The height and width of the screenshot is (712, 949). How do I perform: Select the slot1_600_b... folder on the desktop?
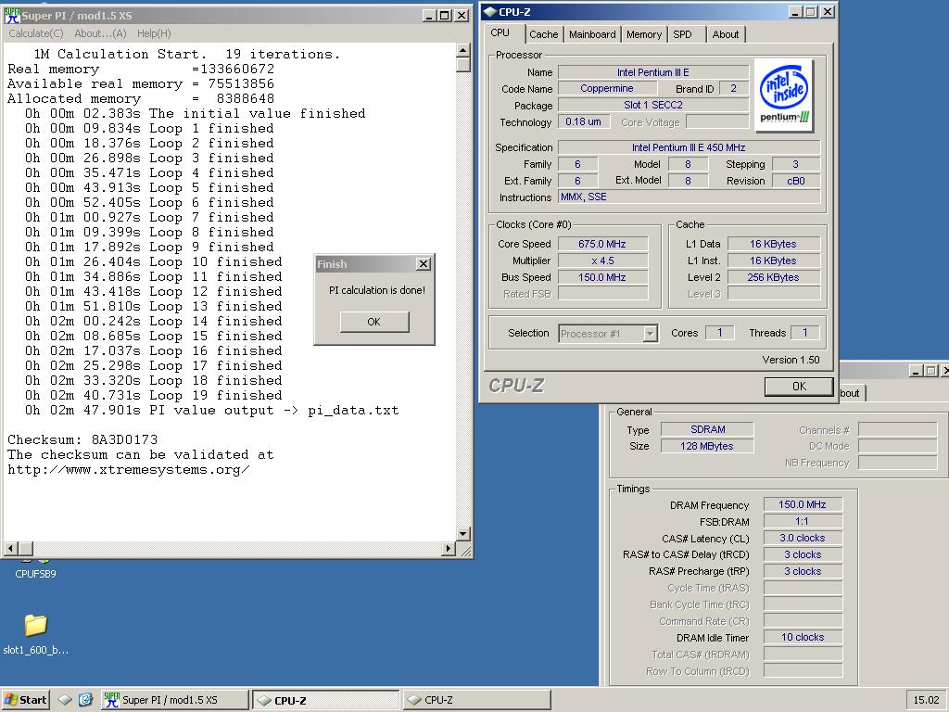(x=36, y=635)
